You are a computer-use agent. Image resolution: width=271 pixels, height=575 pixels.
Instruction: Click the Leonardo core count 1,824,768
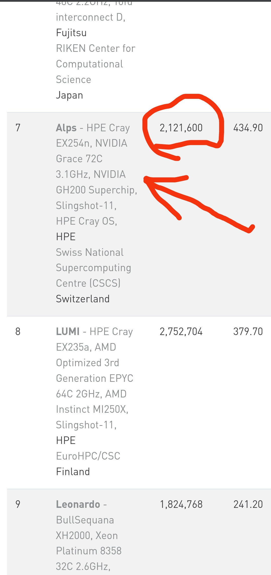click(x=181, y=504)
